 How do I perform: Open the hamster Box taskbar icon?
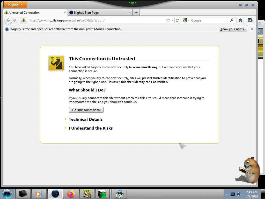pos(87,194)
